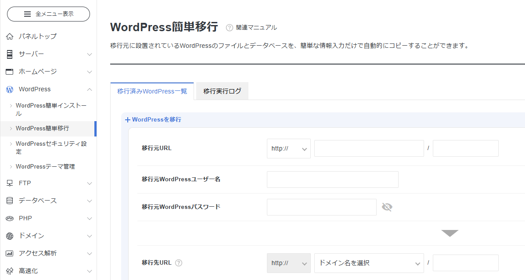Collapse the WordPress menu chevron
Image resolution: width=525 pixels, height=280 pixels.
point(90,90)
